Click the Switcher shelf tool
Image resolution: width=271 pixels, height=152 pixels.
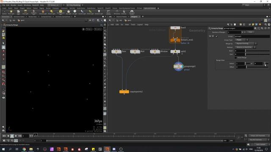coord(124,12)
